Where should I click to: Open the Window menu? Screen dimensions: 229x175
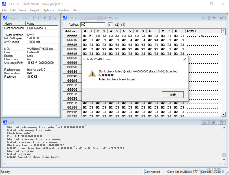click(63, 10)
